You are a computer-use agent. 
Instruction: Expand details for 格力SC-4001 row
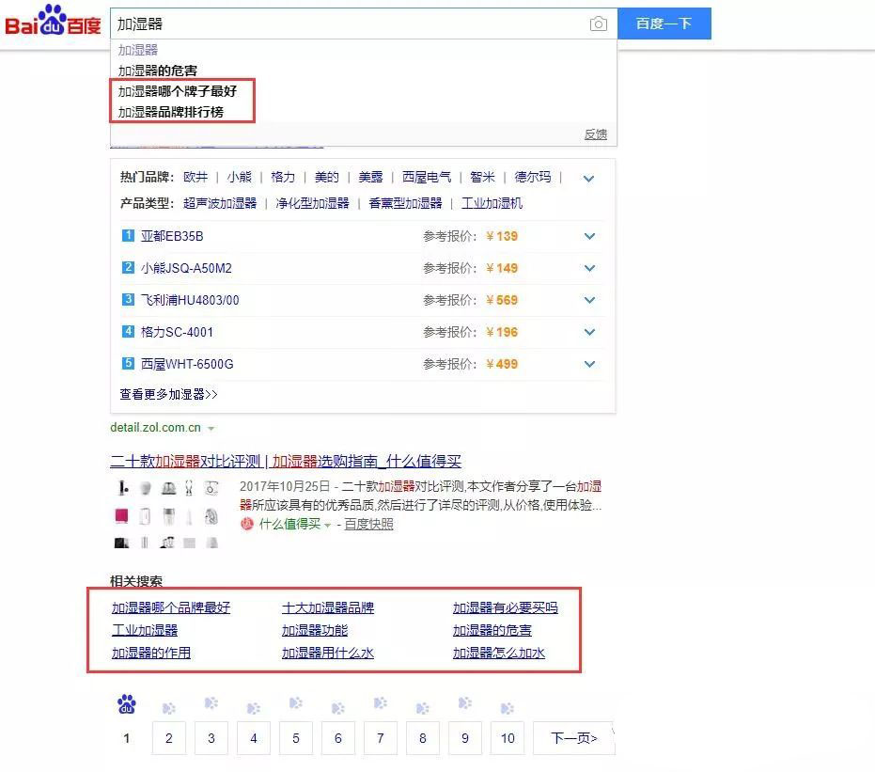coord(589,332)
